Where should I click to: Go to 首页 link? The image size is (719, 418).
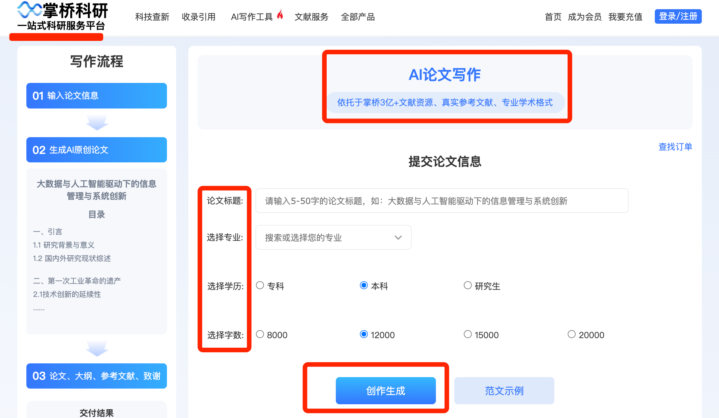click(x=553, y=17)
